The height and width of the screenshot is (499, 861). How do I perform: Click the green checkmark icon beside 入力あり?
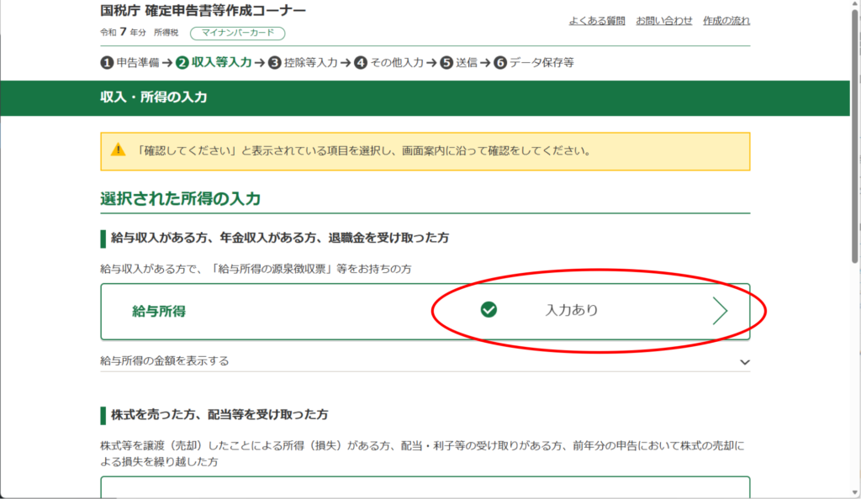[x=489, y=310]
